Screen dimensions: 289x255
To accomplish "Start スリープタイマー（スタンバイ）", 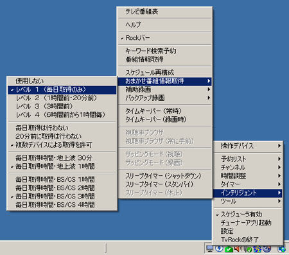I will click(x=164, y=184).
